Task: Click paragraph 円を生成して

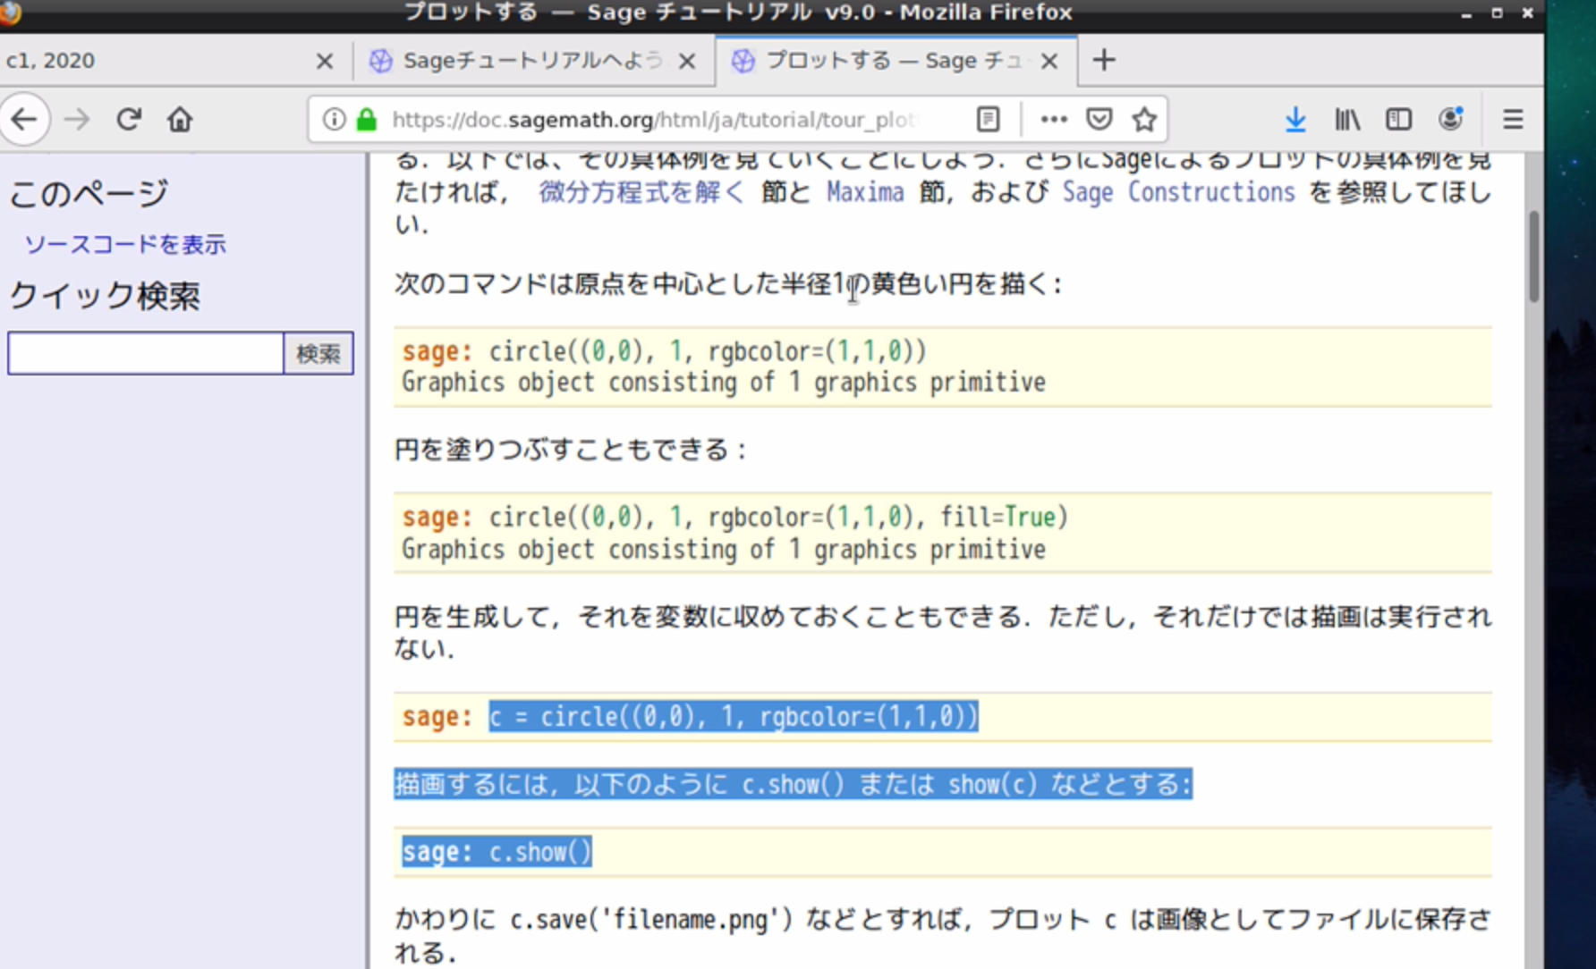Action: (943, 632)
